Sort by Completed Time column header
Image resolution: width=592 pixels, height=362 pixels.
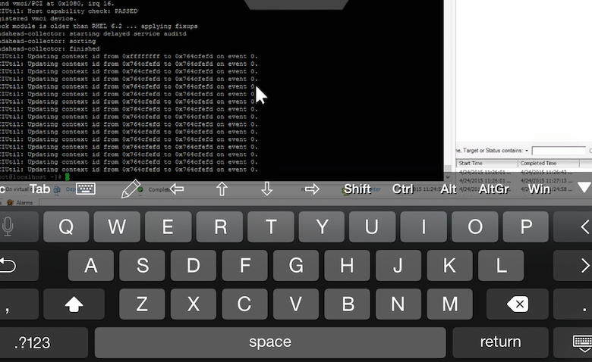pos(549,163)
